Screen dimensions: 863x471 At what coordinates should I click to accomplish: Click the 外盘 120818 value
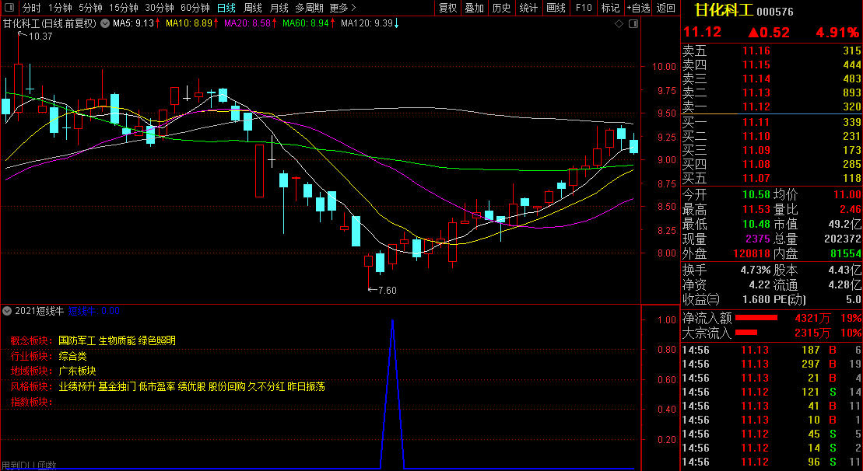click(752, 254)
